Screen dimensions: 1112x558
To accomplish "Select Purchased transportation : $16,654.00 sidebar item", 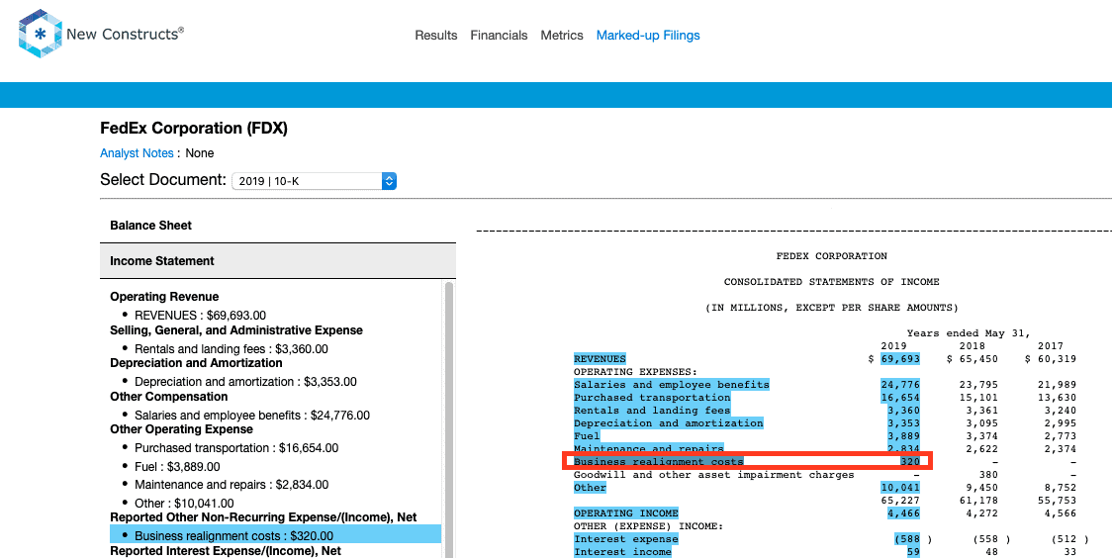I will click(x=236, y=448).
